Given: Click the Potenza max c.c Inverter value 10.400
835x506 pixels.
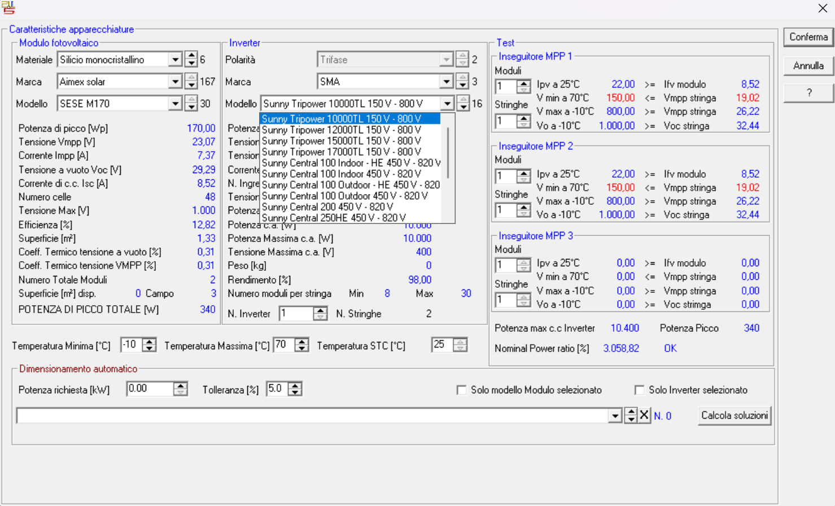Looking at the screenshot, I should 624,328.
